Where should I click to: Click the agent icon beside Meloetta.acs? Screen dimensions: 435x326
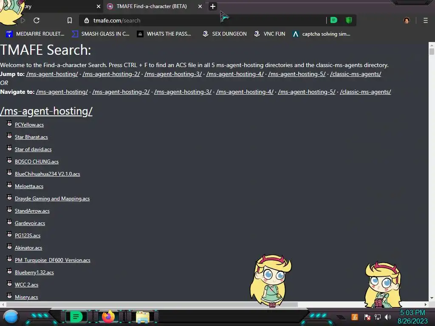pyautogui.click(x=9, y=185)
